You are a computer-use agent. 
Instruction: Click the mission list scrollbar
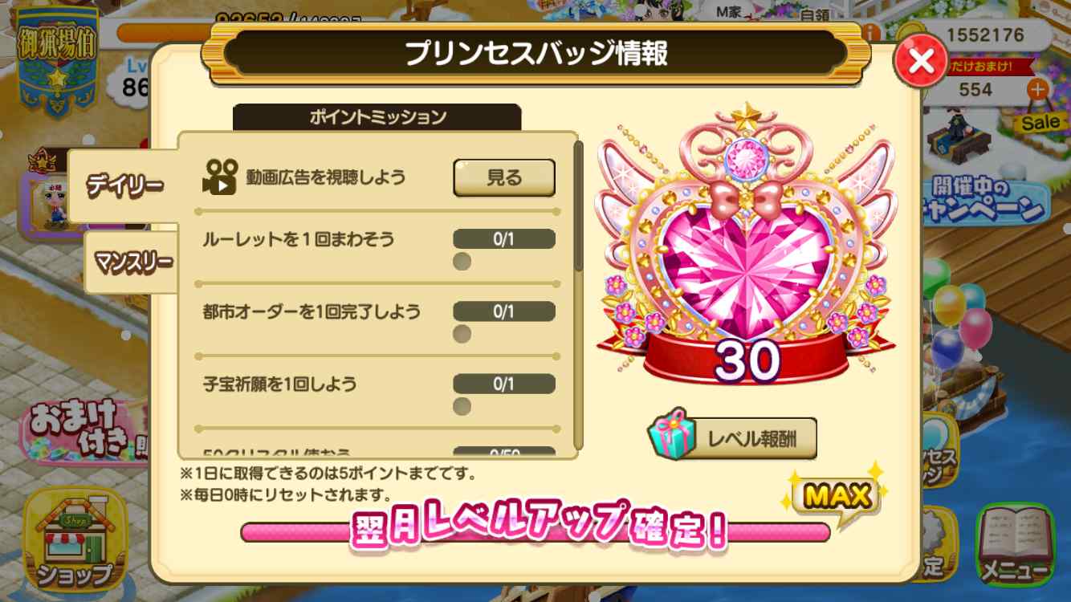579,295
